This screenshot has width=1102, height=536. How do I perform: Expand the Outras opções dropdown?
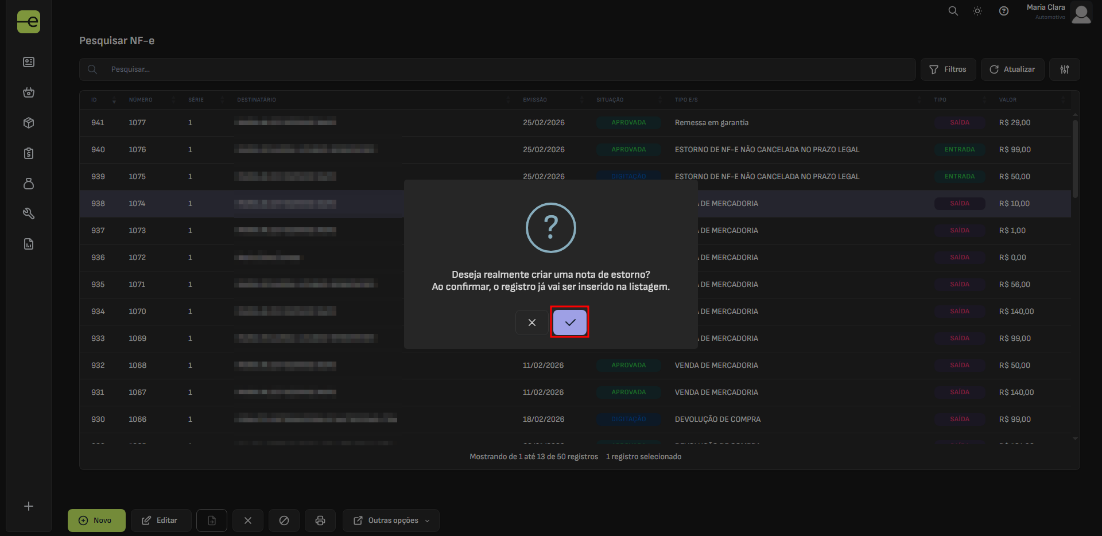tap(391, 521)
